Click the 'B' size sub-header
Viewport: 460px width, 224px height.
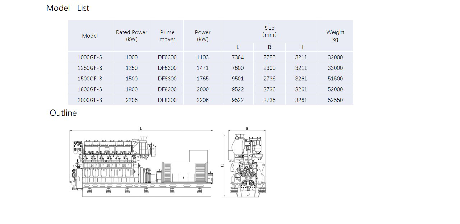pyautogui.click(x=270, y=47)
